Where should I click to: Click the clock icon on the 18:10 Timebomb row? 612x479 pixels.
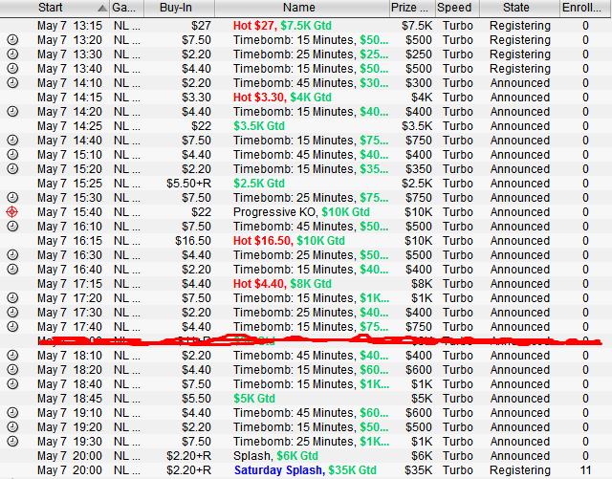coord(12,356)
